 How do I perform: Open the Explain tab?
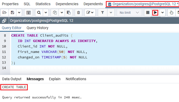pos(55,79)
